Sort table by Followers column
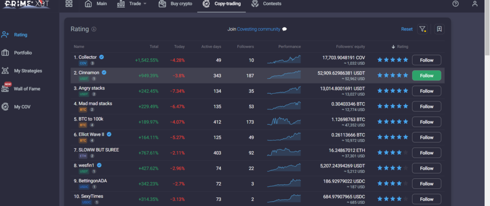 point(245,46)
